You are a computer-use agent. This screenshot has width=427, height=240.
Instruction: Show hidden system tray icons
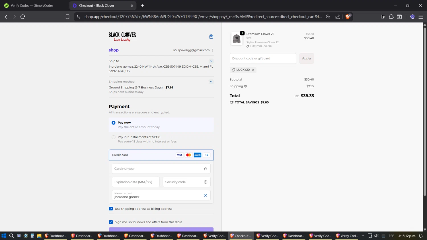click(363, 236)
